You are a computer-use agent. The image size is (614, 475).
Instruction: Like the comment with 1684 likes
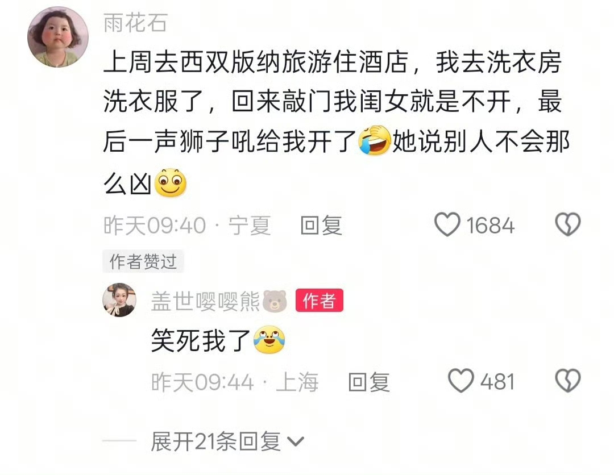tap(447, 224)
